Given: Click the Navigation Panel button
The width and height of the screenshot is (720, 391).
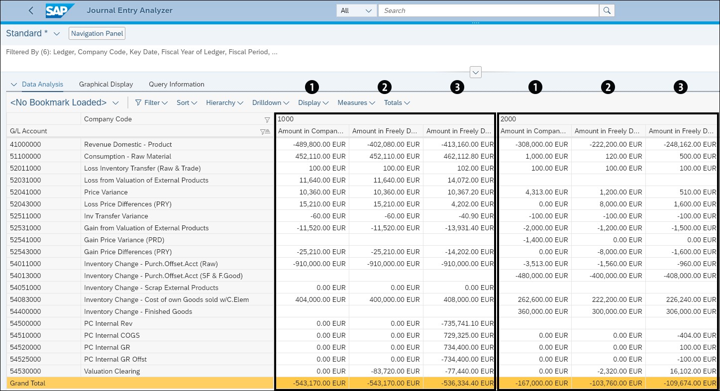Looking at the screenshot, I should [97, 33].
